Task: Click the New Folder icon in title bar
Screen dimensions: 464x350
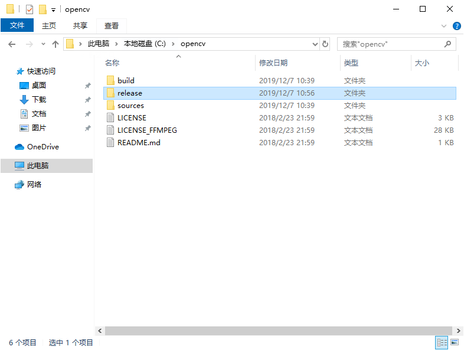Action: 43,9
